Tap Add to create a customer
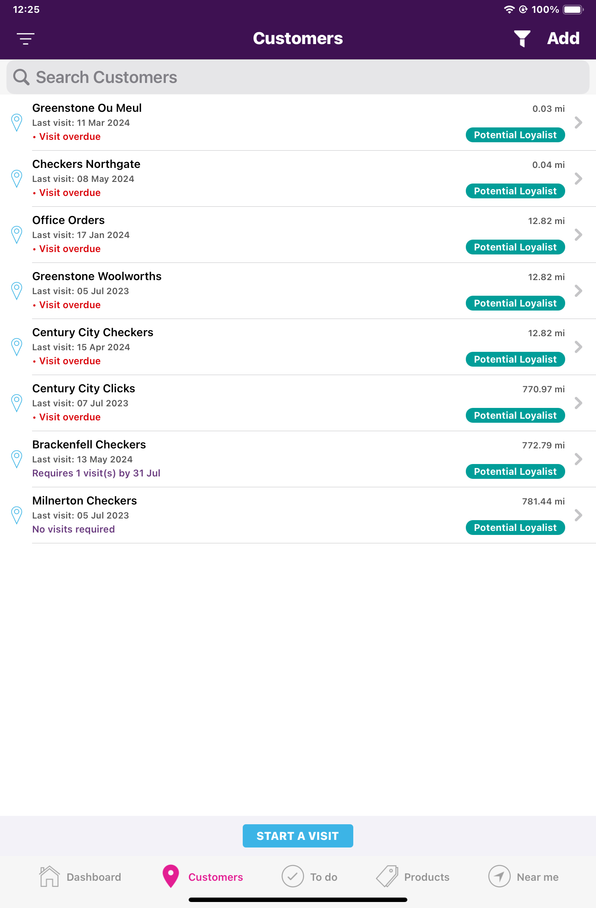 coord(563,38)
